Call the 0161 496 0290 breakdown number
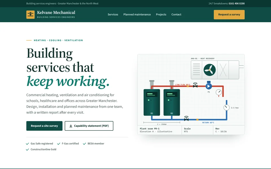The image size is (271, 169). pyautogui.click(x=237, y=3)
